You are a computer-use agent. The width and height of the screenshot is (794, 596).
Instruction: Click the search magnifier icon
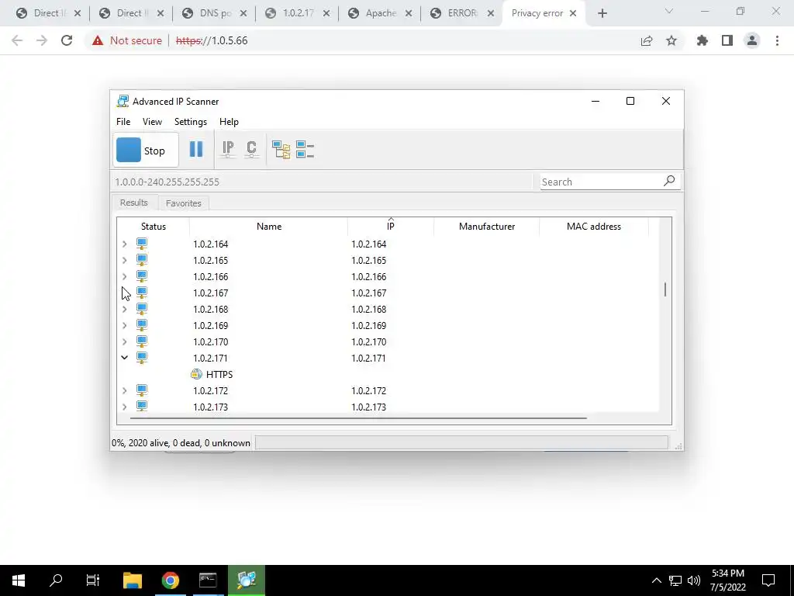point(669,180)
